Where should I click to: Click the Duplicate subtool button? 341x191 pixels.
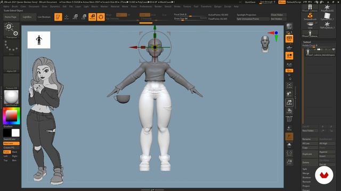click(310, 154)
